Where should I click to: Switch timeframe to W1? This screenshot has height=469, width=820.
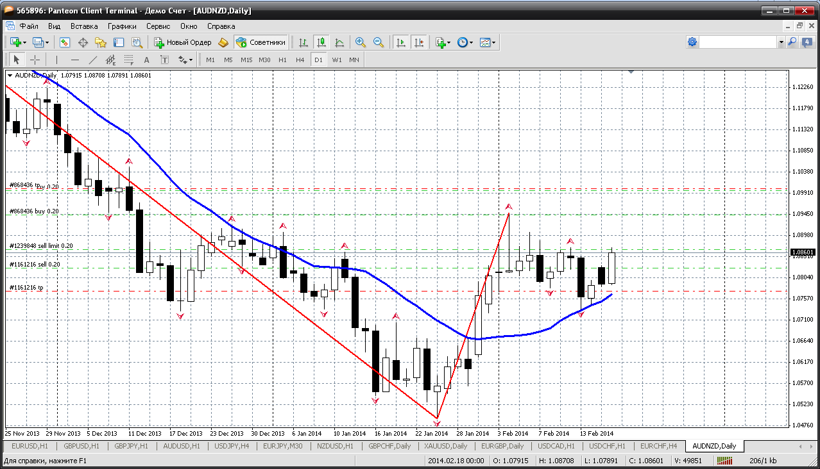click(337, 60)
